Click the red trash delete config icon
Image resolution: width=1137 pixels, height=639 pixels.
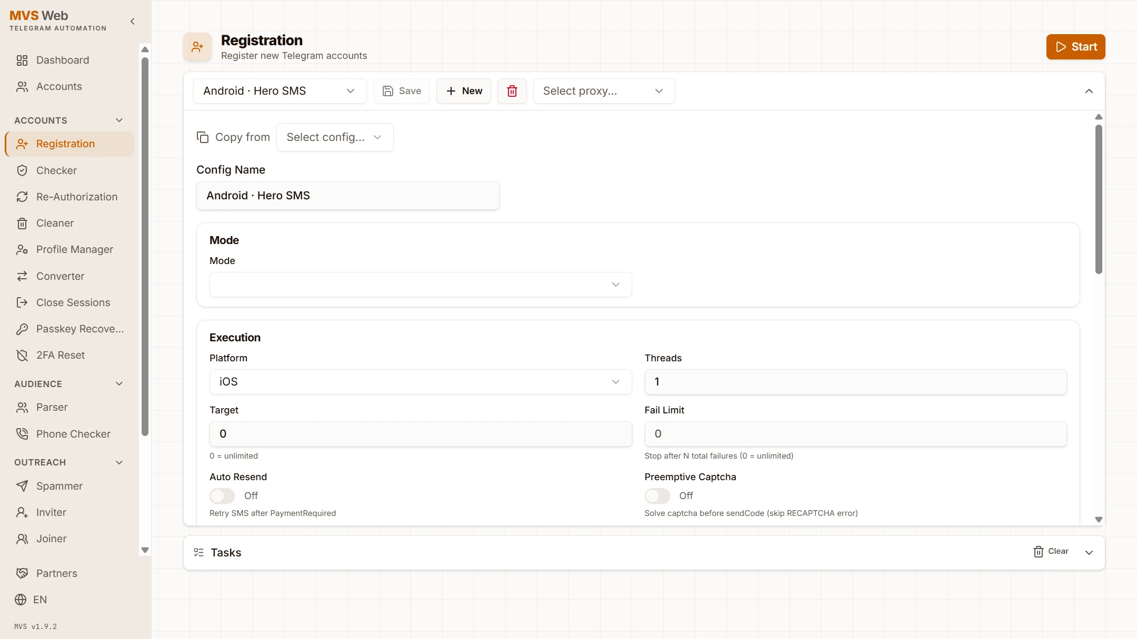coord(512,91)
